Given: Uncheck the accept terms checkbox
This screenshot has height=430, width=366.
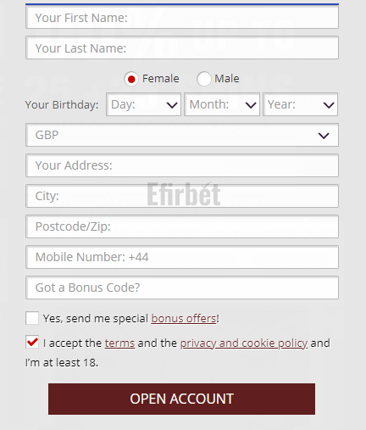Looking at the screenshot, I should 32,342.
